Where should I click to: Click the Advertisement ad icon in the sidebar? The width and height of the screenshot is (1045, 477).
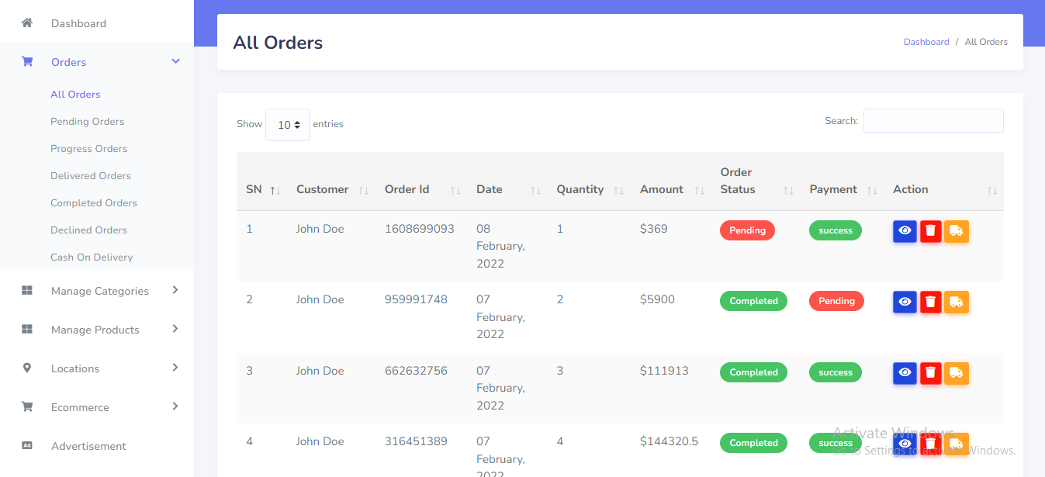tap(27, 446)
